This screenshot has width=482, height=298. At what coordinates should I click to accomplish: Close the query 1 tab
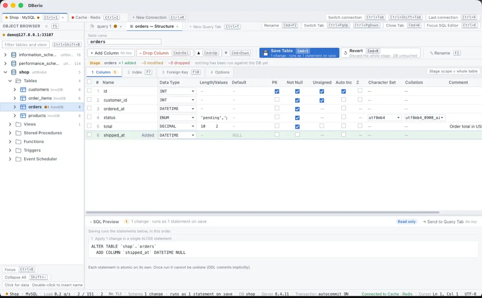click(x=121, y=27)
